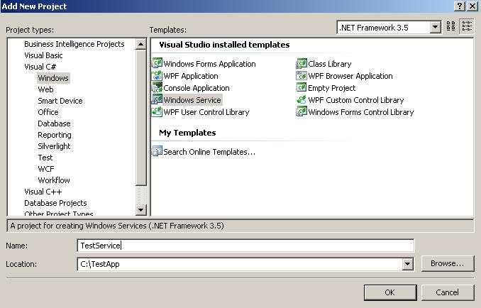The width and height of the screenshot is (481, 308).
Task: Select Smart Device project type
Action: [60, 101]
